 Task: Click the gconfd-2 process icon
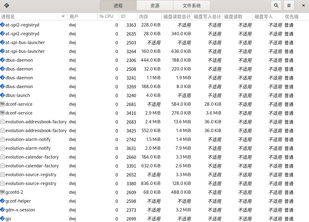point(3,192)
